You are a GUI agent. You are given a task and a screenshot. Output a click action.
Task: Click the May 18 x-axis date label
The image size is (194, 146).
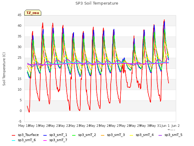pyautogui.click(x=24, y=126)
